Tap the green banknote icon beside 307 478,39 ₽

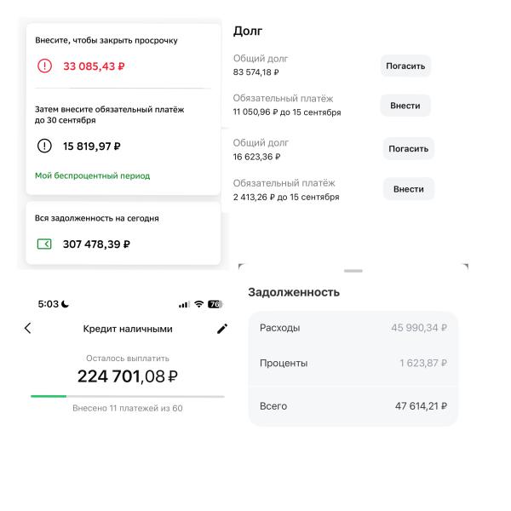point(44,244)
